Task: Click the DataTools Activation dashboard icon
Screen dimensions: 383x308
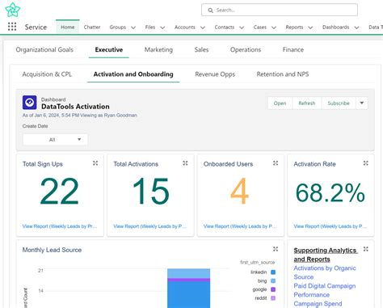Action: click(x=30, y=103)
